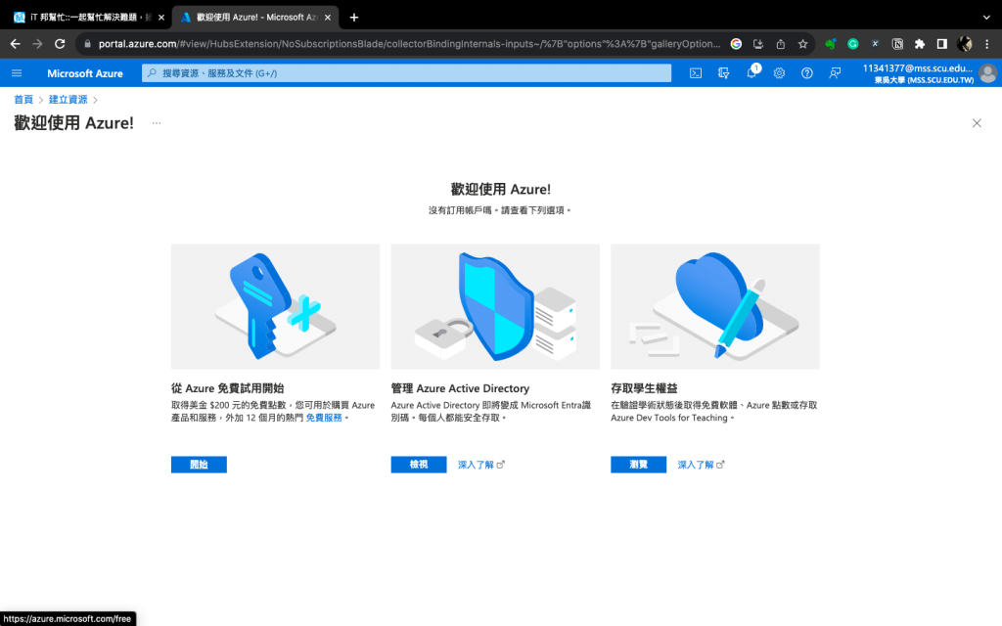Click the key illustration for the free trial

(x=275, y=306)
